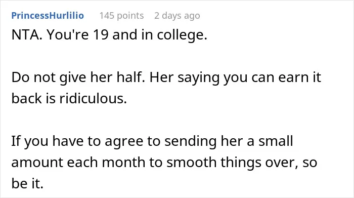Open PrincessHurlilio's user profile
The width and height of the screenshot is (354, 198).
coord(48,16)
